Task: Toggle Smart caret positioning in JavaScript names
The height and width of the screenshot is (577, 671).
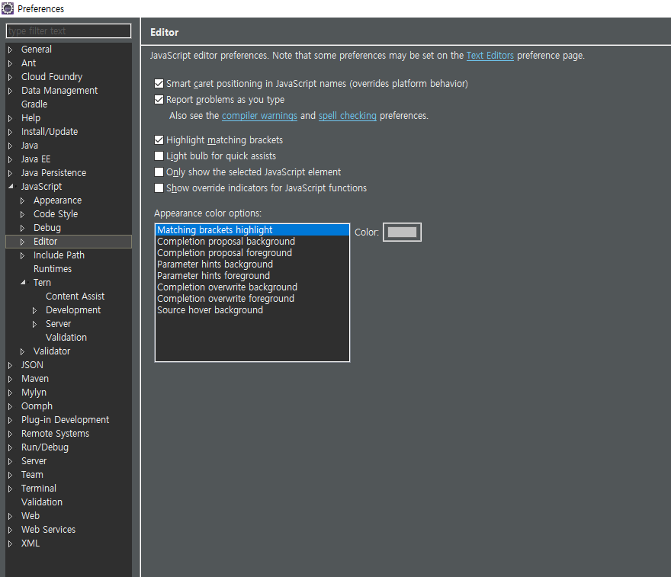Action: point(159,83)
